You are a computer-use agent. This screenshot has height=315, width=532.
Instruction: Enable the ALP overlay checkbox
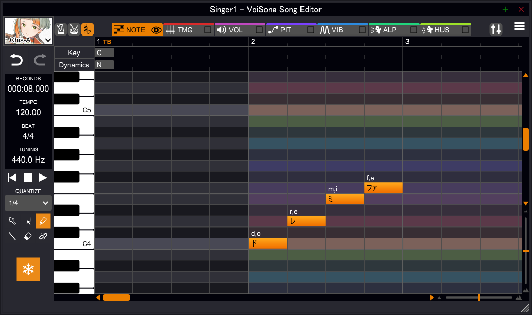click(414, 30)
